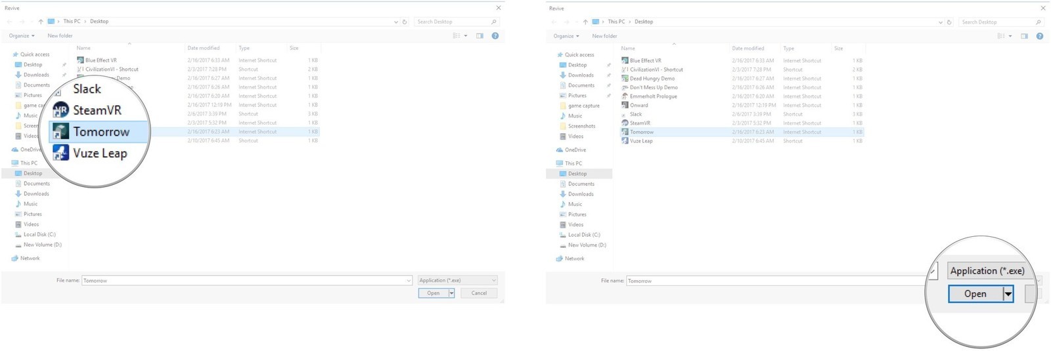1051x351 pixels.
Task: Select Onward shortcut icon in file list
Action: [x=625, y=105]
